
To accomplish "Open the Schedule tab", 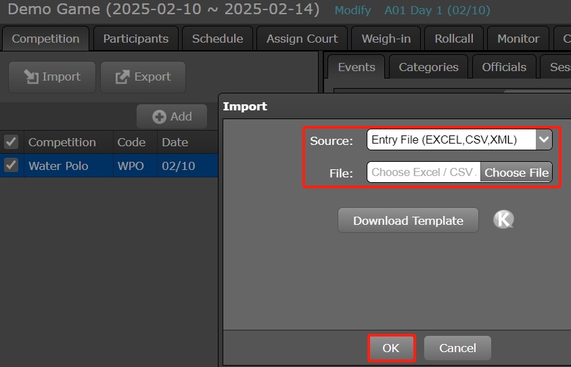I will pos(217,39).
